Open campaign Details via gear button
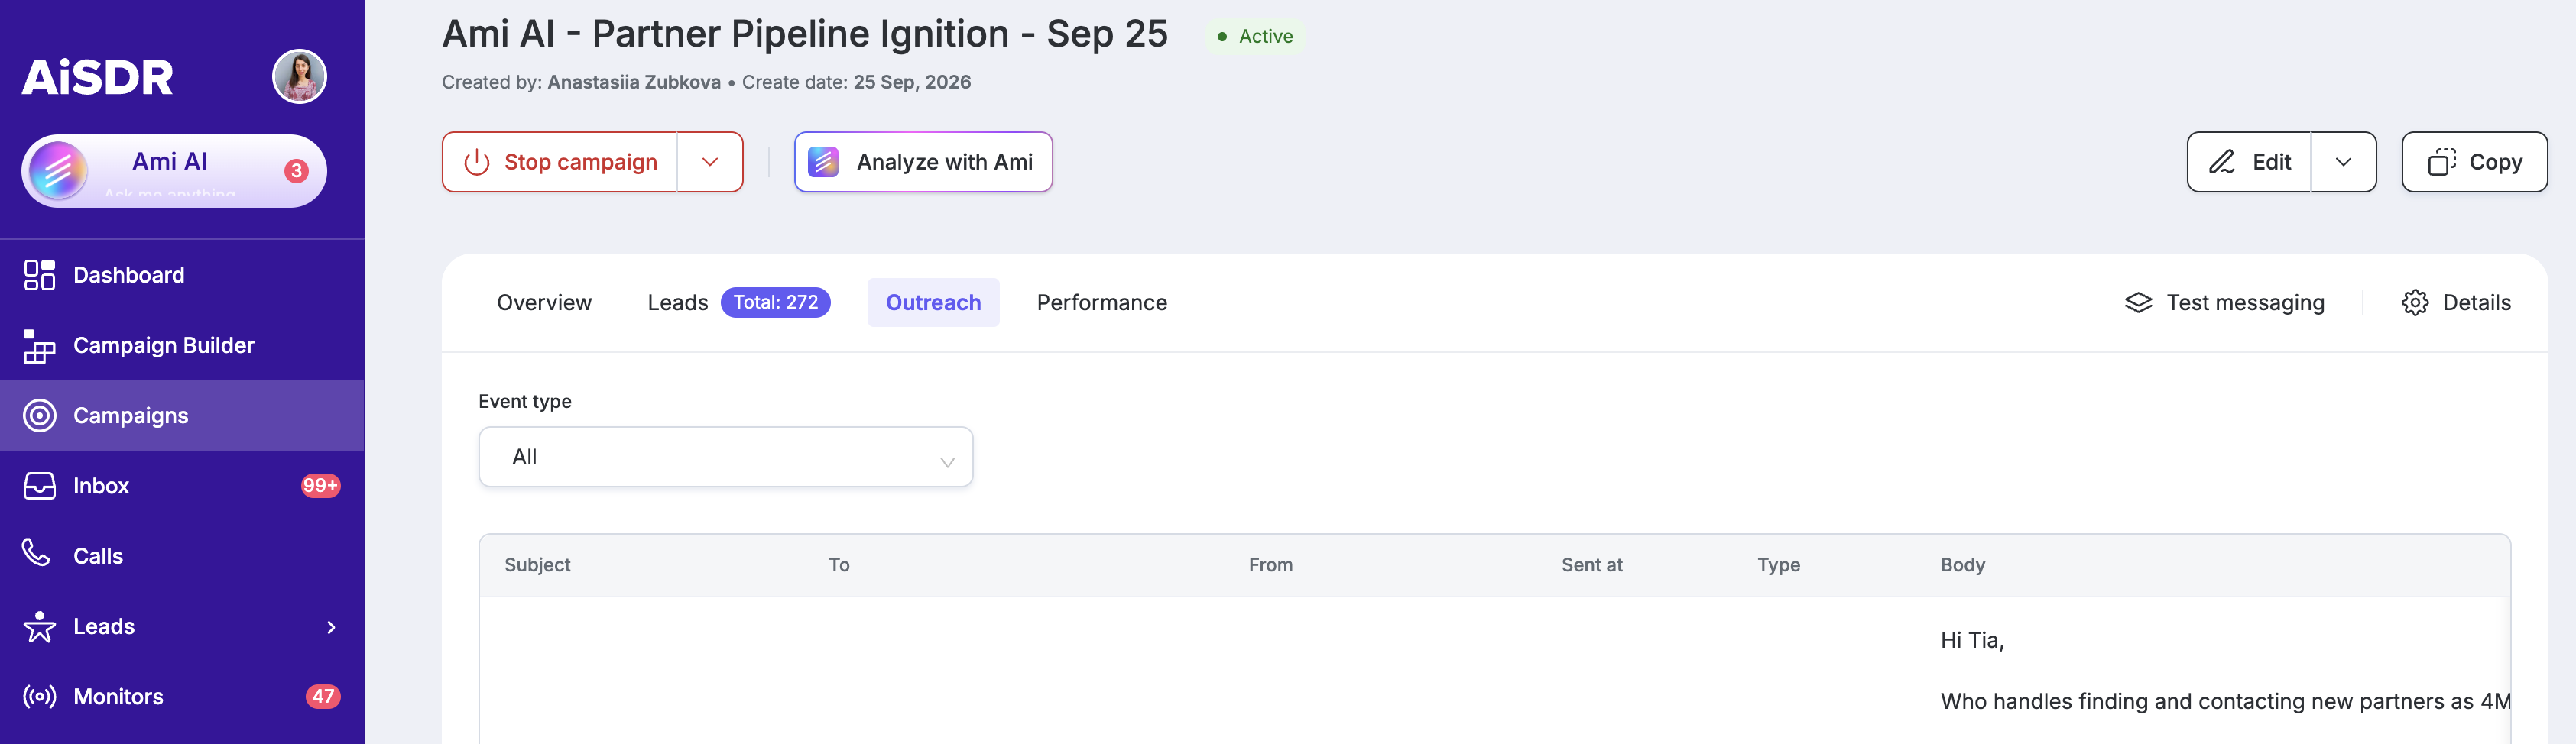The height and width of the screenshot is (744, 2576). [2456, 302]
